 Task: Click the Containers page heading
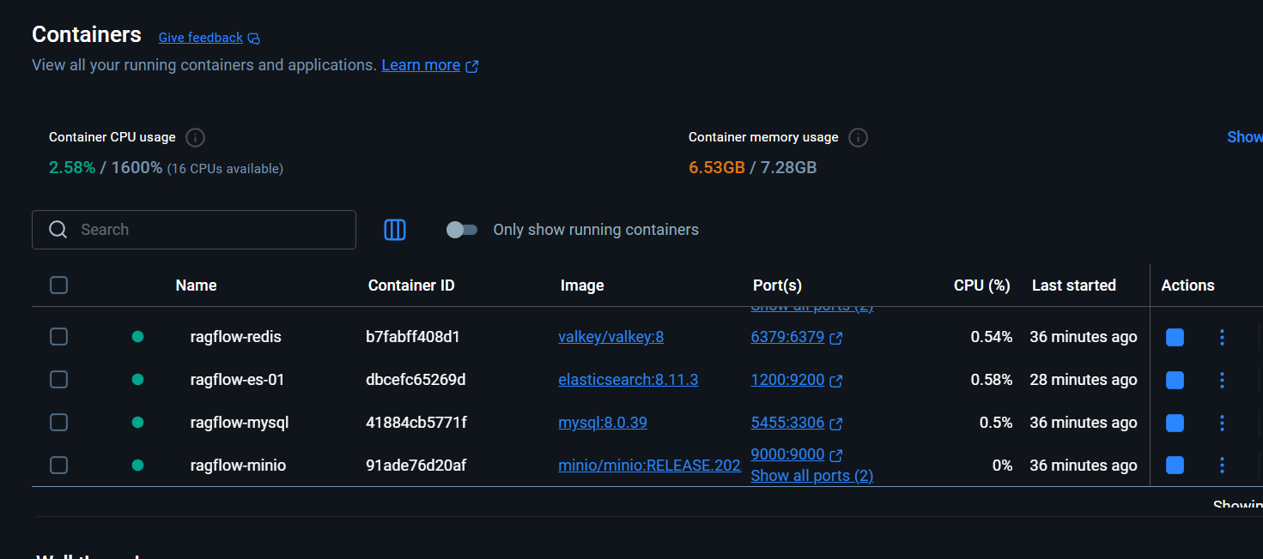coord(87,35)
